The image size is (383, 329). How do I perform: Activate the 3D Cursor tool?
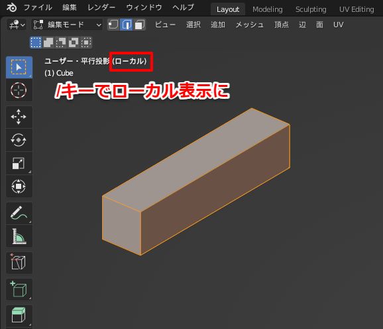click(x=19, y=90)
